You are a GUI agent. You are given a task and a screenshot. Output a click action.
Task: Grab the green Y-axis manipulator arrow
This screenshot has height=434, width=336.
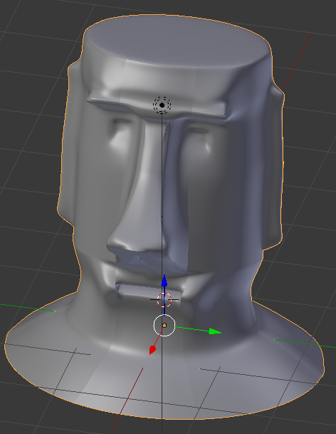(215, 331)
